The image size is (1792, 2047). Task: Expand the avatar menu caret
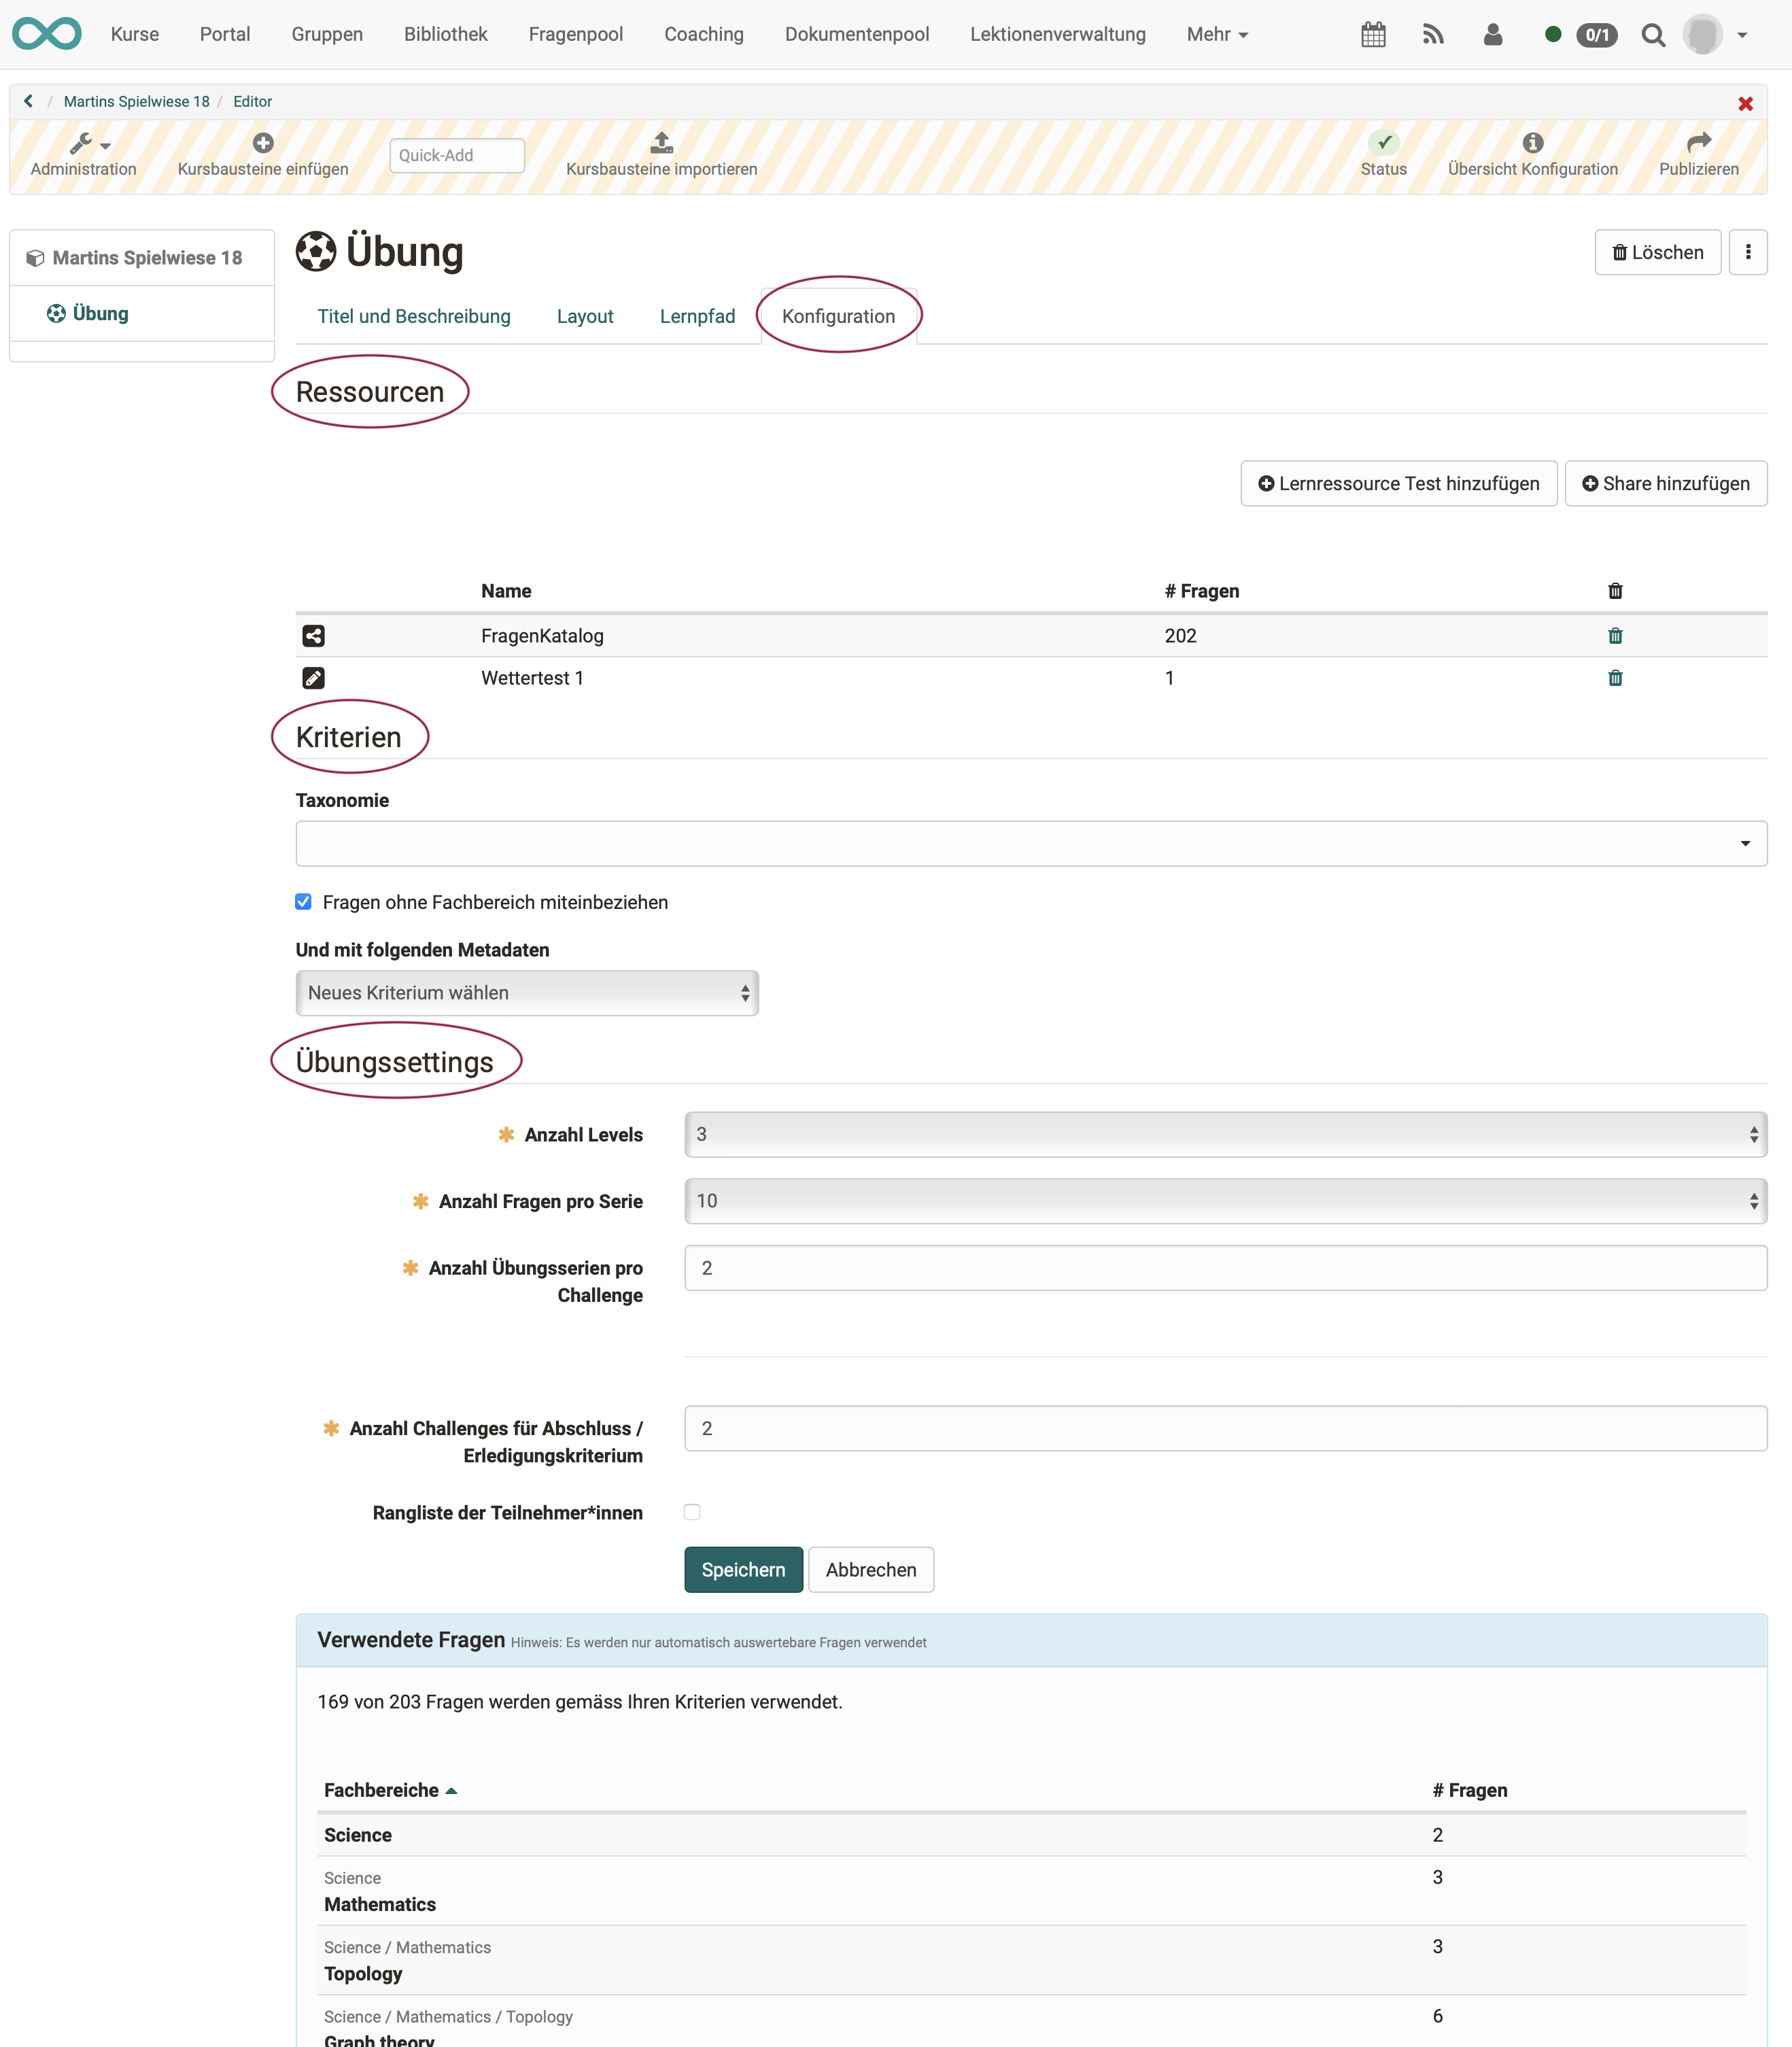click(x=1742, y=35)
